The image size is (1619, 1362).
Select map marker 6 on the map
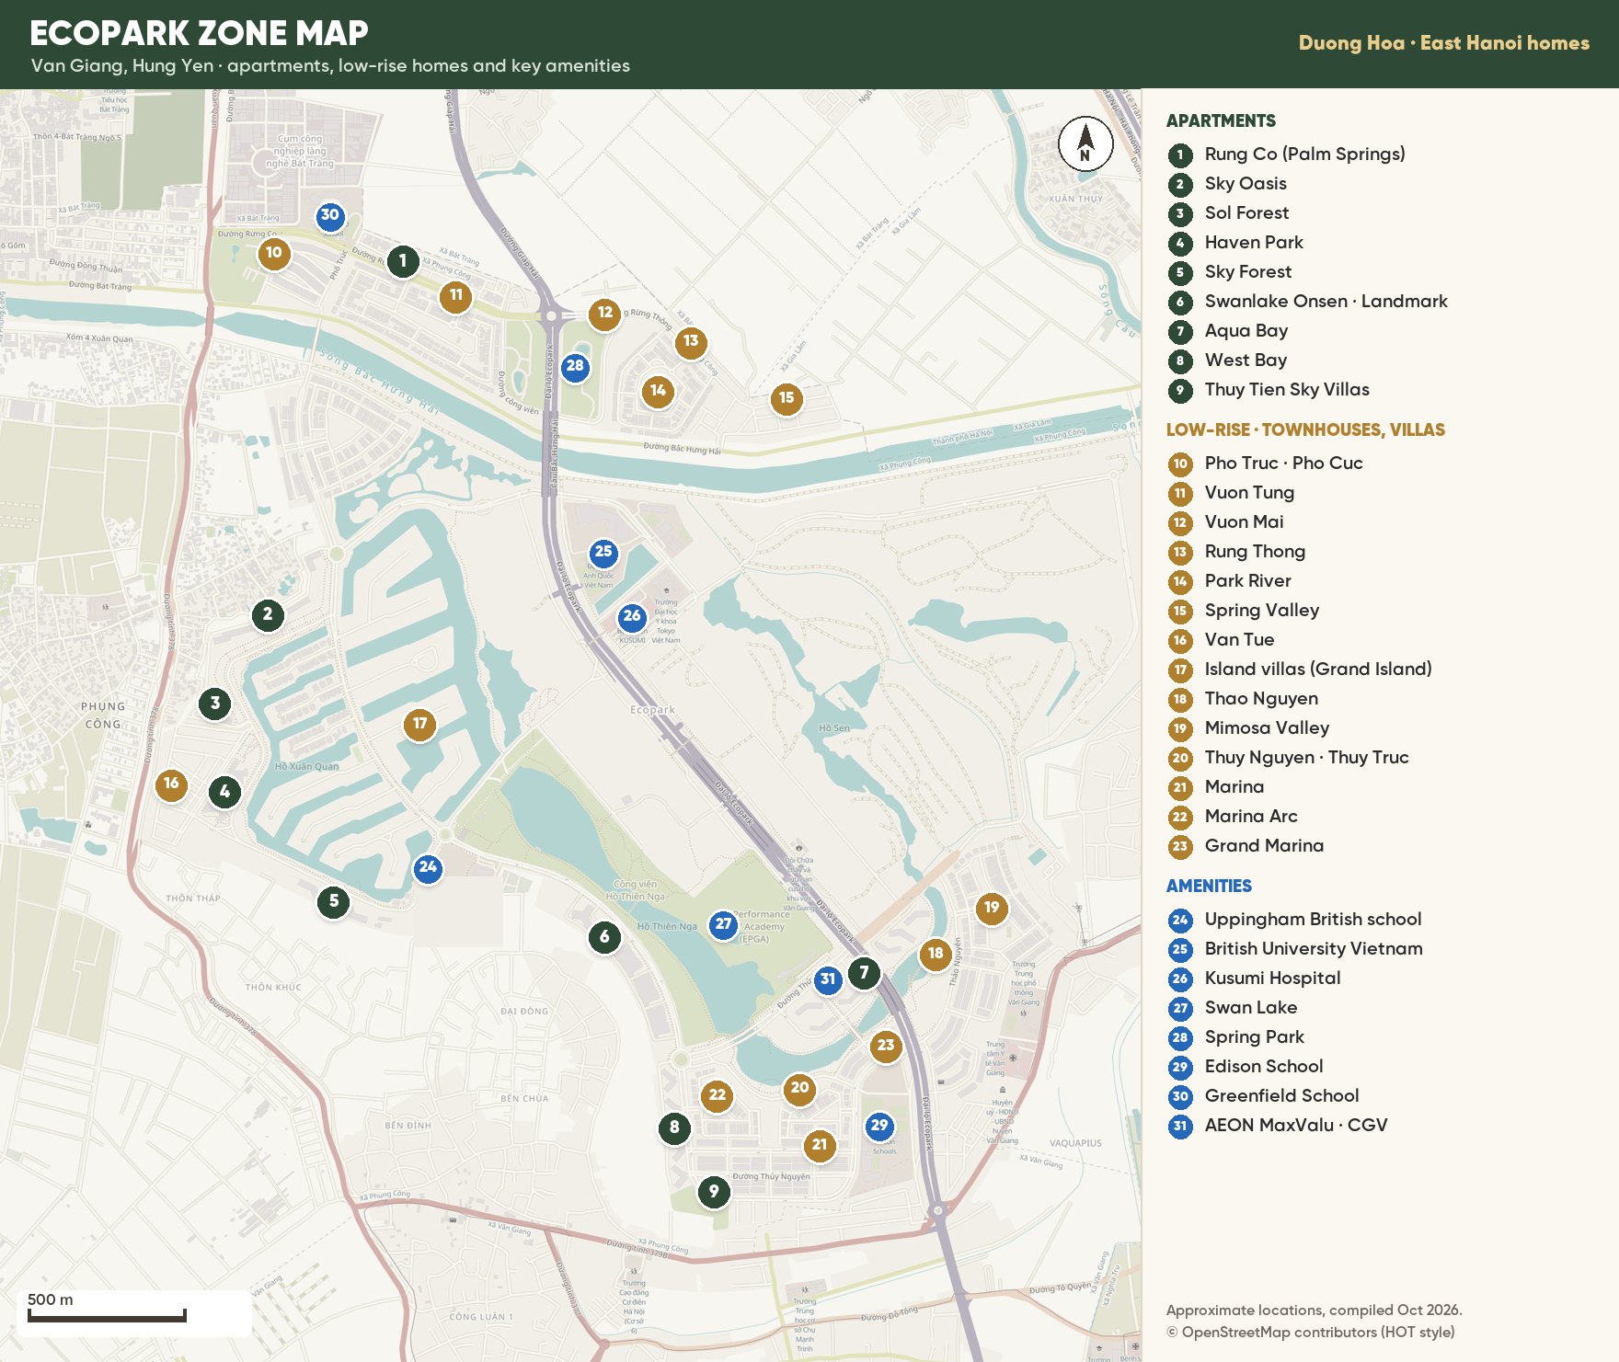(x=604, y=937)
